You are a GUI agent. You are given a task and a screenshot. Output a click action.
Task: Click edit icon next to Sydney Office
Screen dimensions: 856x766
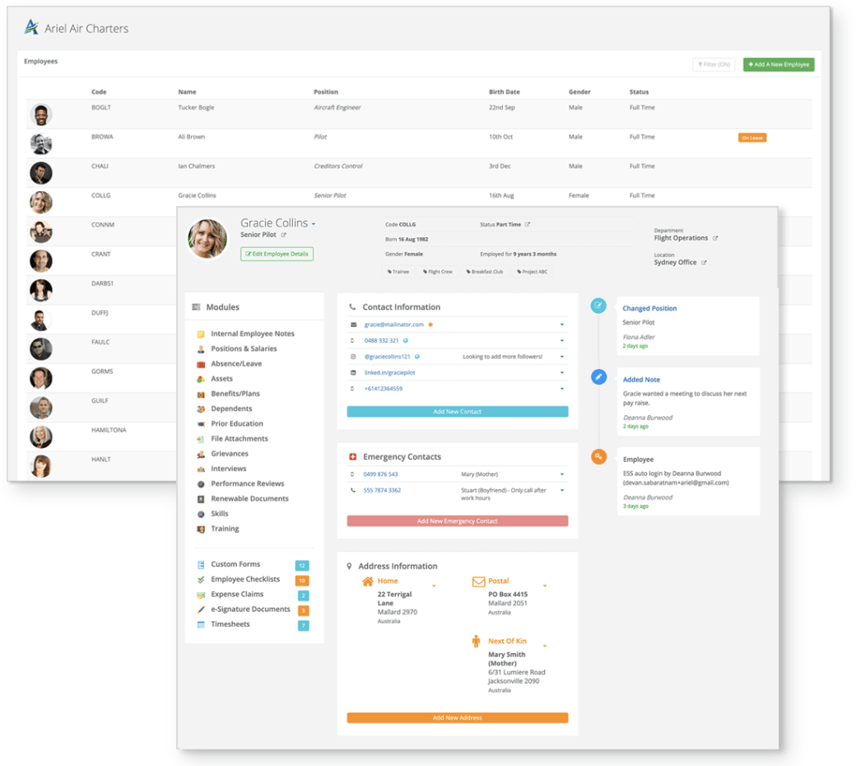tap(704, 263)
